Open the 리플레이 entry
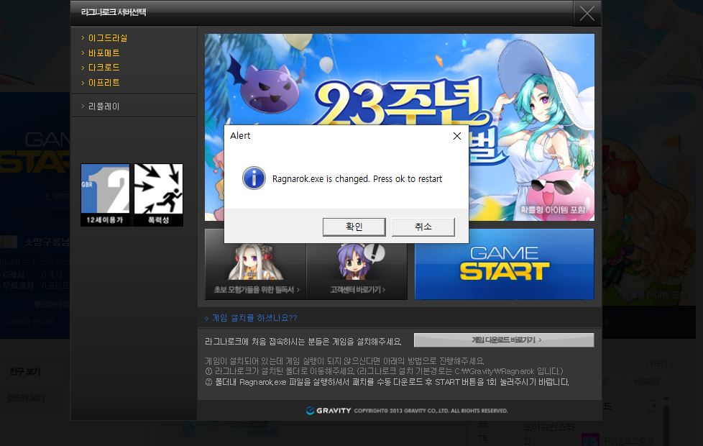The height and width of the screenshot is (446, 703). point(104,106)
